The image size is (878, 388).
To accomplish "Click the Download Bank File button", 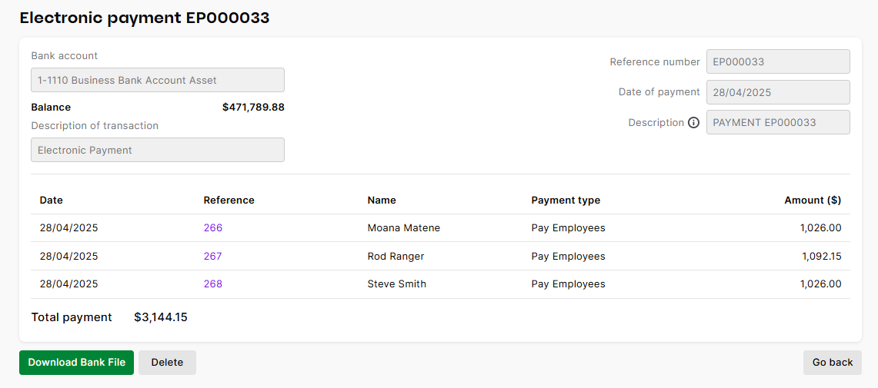I will point(77,363).
